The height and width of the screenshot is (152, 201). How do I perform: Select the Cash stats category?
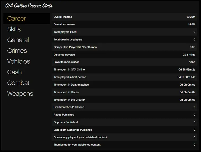pyautogui.click(x=15, y=72)
